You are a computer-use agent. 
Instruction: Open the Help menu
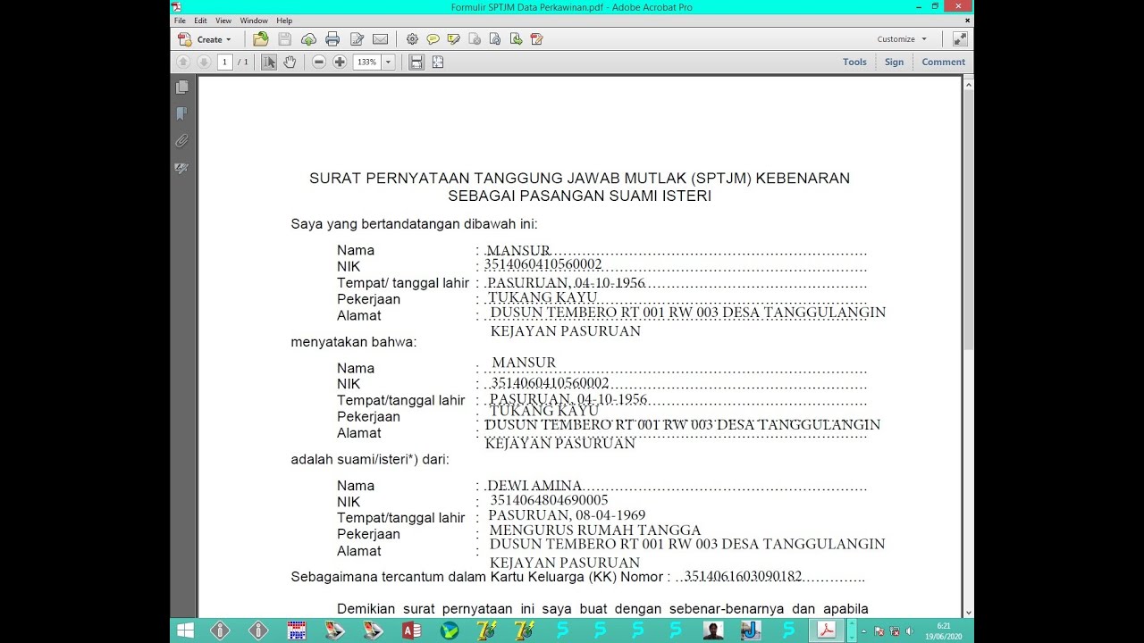[x=284, y=21]
